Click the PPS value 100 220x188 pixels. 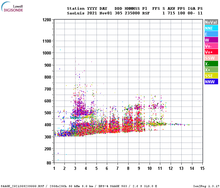(181, 13)
